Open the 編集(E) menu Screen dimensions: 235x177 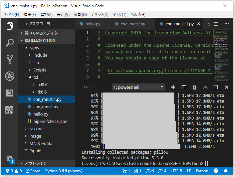click(29, 15)
